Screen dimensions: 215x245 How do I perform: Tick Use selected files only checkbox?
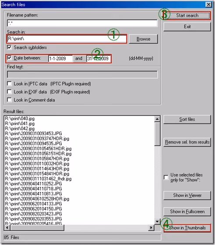[166, 177]
